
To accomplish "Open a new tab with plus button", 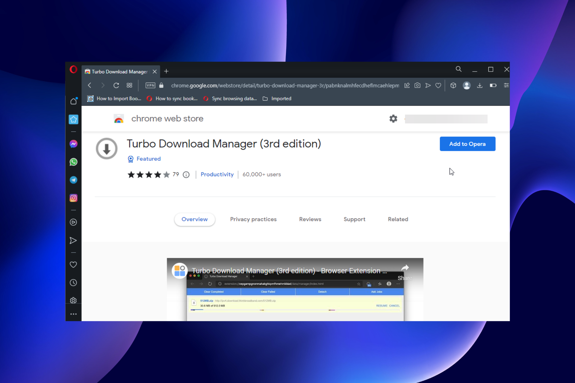I will [x=167, y=72].
